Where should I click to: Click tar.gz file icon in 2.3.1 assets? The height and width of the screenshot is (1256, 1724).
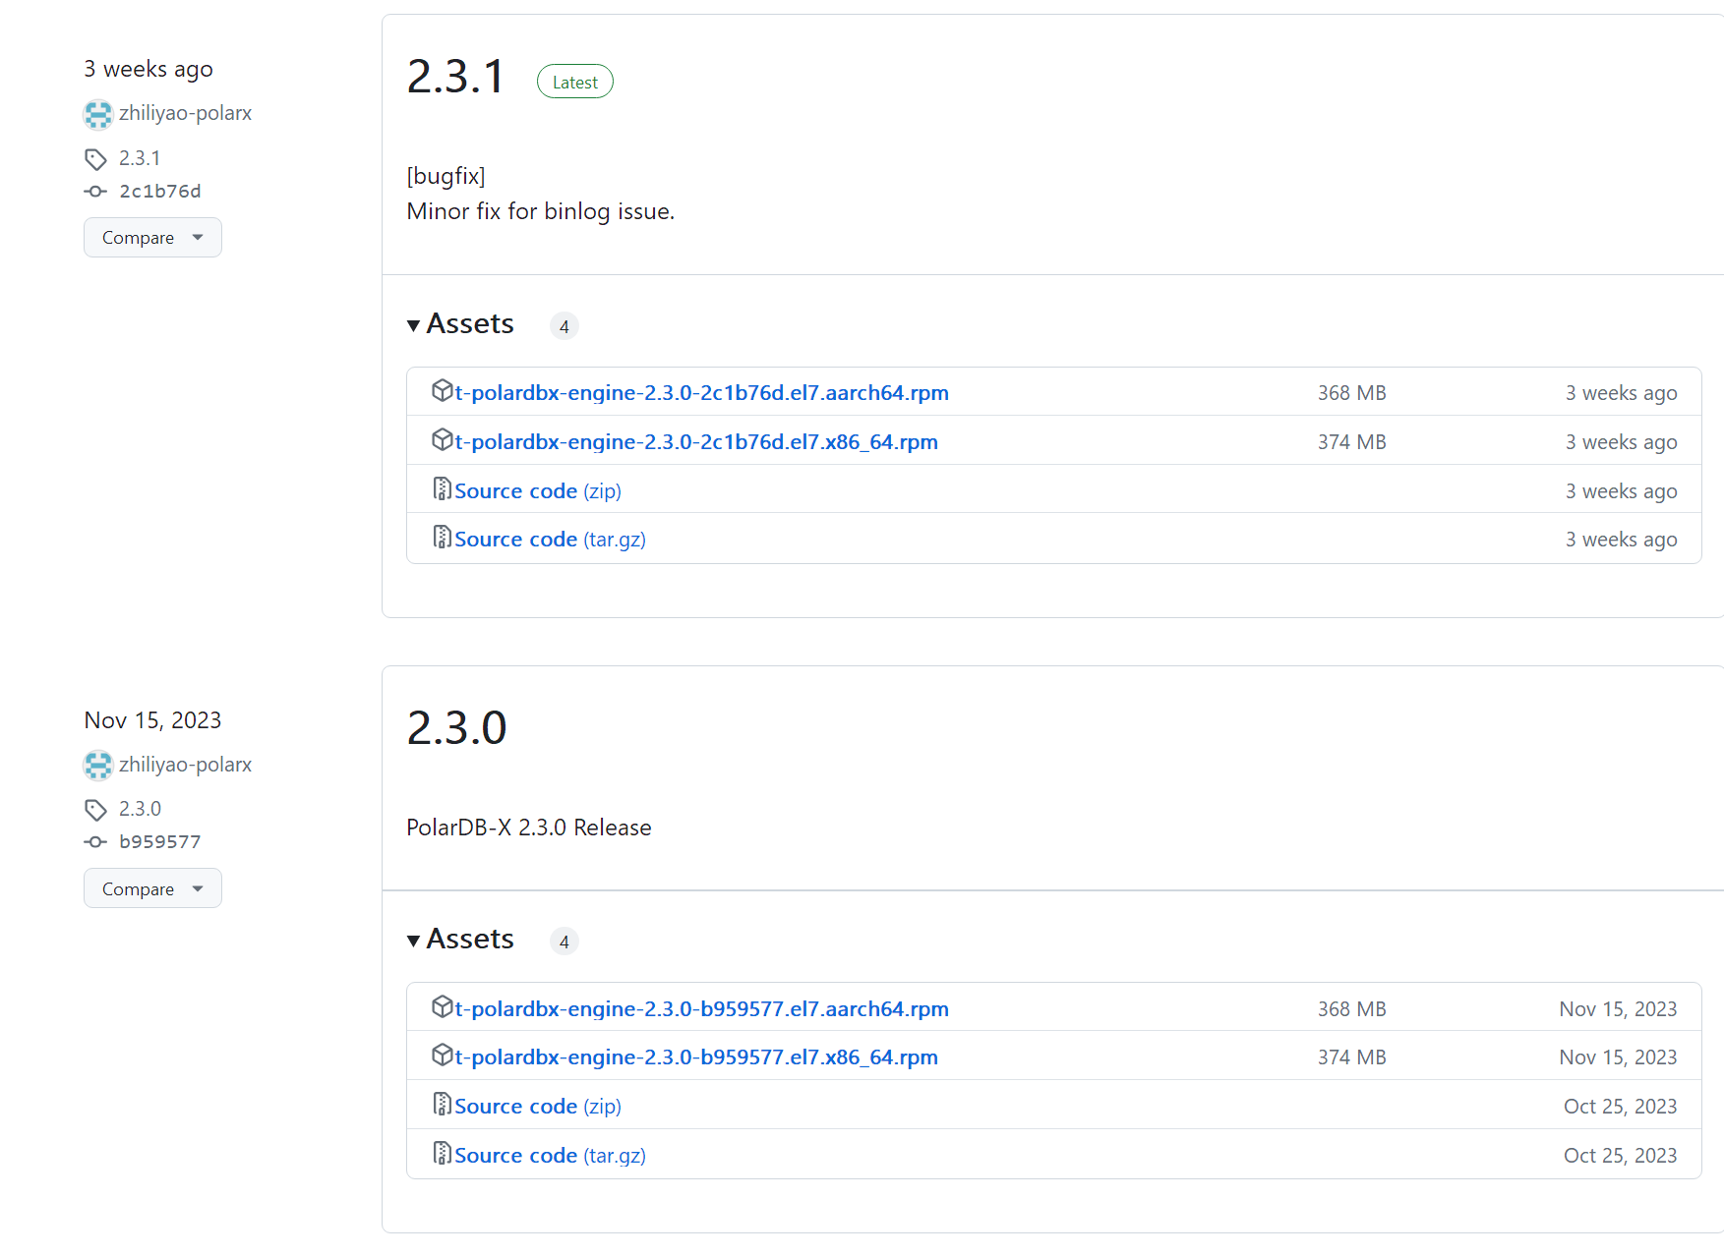(x=443, y=537)
